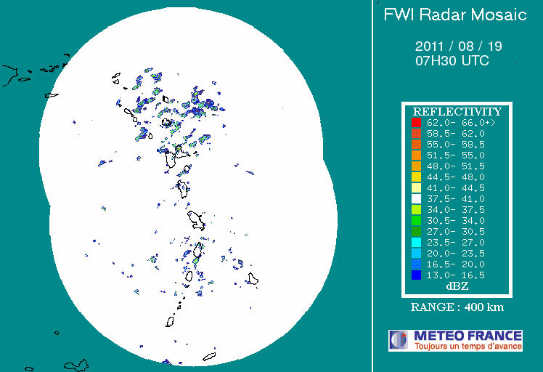Click the Dominica island outline on the map
Image resolution: width=543 pixels, height=372 pixels.
pyautogui.click(x=183, y=189)
